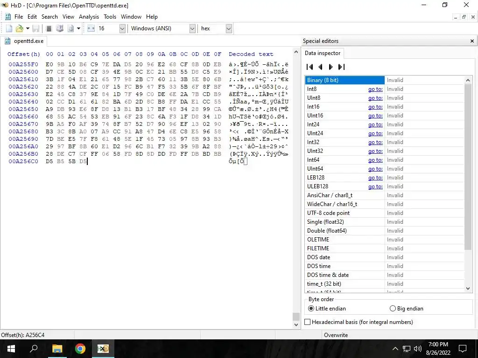Open the Help menu
This screenshot has width=478, height=358.
152,17
